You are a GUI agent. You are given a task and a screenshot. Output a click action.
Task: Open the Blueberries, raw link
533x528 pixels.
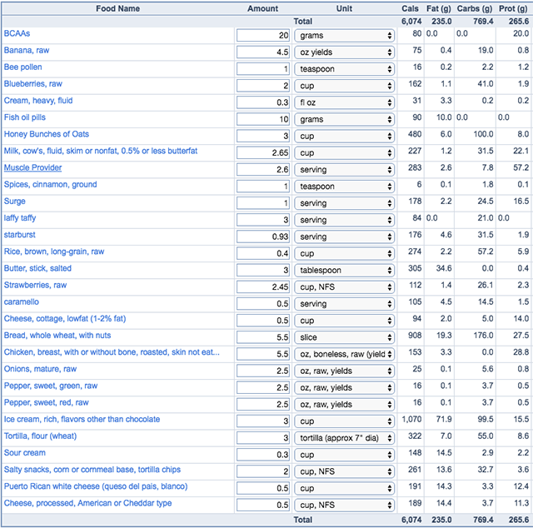[33, 84]
